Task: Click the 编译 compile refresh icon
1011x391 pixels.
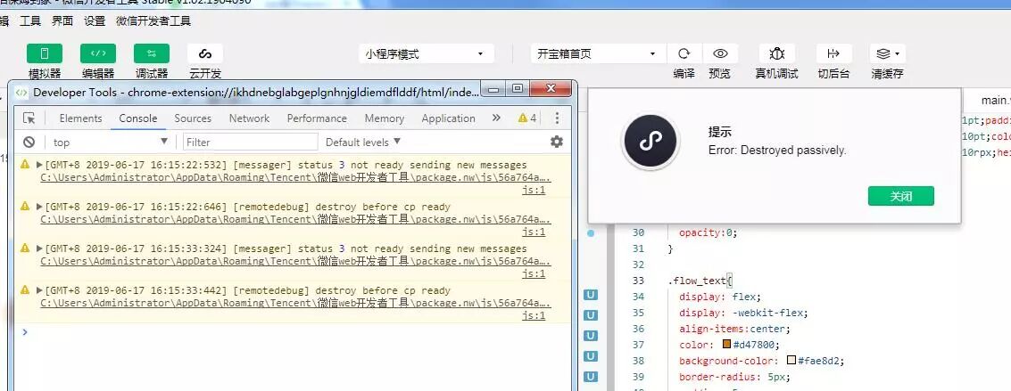Action: (x=684, y=53)
